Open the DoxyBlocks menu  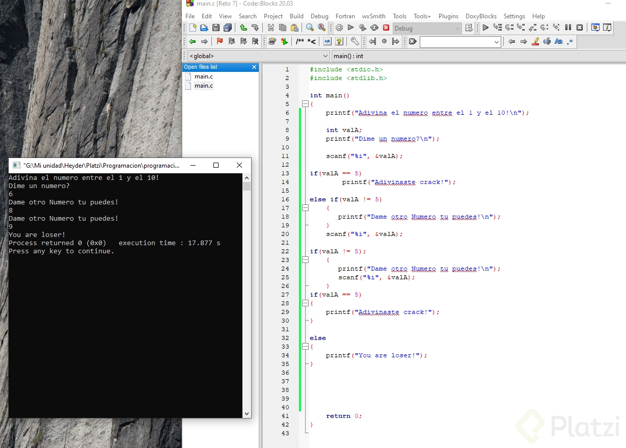(x=481, y=16)
